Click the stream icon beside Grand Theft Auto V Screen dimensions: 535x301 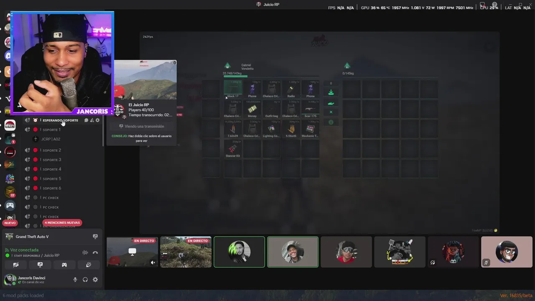95,237
